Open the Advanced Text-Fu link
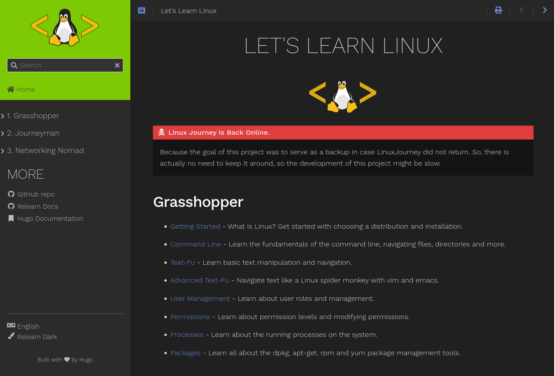Screen dimensions: 554x376 click(199, 280)
